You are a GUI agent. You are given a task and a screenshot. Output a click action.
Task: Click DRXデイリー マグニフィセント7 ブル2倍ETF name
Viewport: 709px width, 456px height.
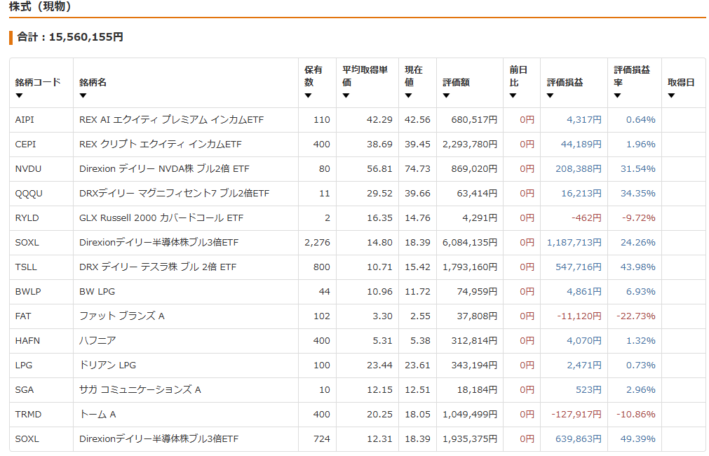[x=174, y=193]
